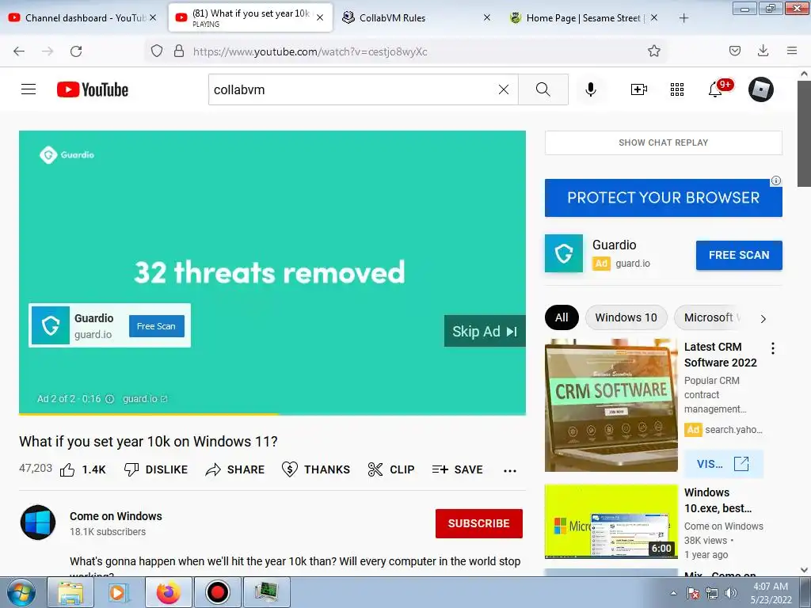Open a new browser tab
811x608 pixels.
pyautogui.click(x=683, y=18)
